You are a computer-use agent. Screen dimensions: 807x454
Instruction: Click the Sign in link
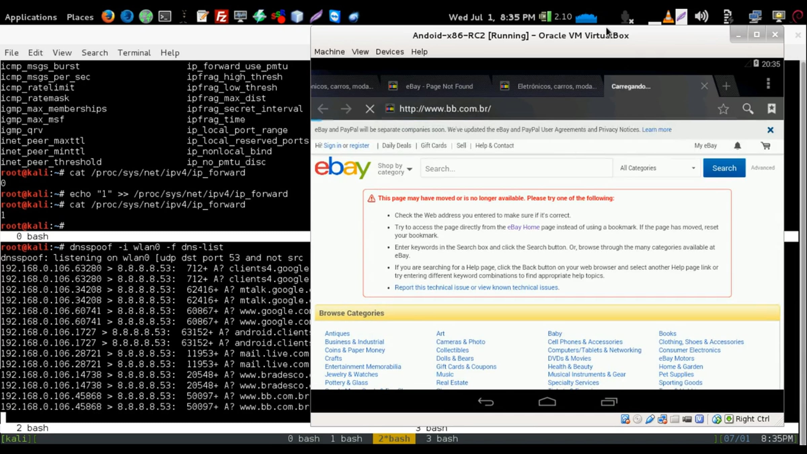[332, 146]
